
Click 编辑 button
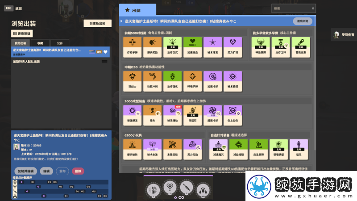click(x=46, y=171)
